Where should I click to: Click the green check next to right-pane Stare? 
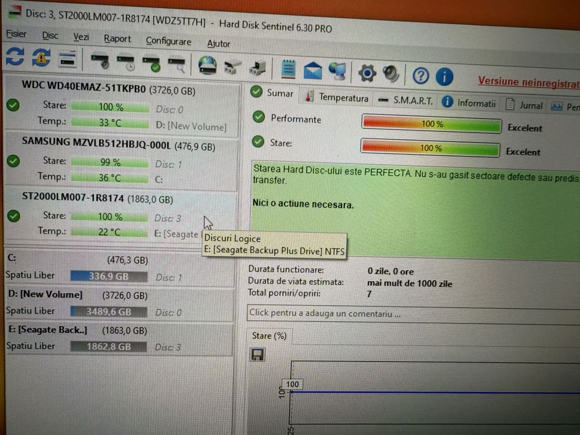[x=258, y=141]
